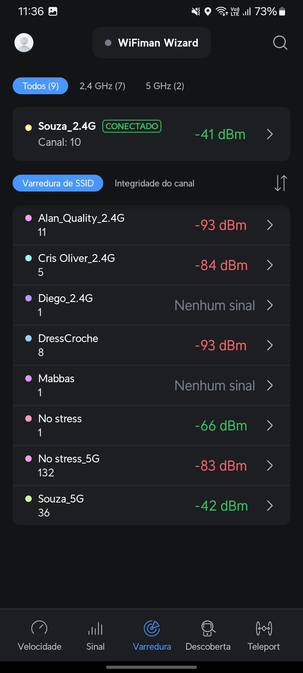The width and height of the screenshot is (303, 673).
Task: Select the Varredura de SSID tab
Action: click(58, 183)
